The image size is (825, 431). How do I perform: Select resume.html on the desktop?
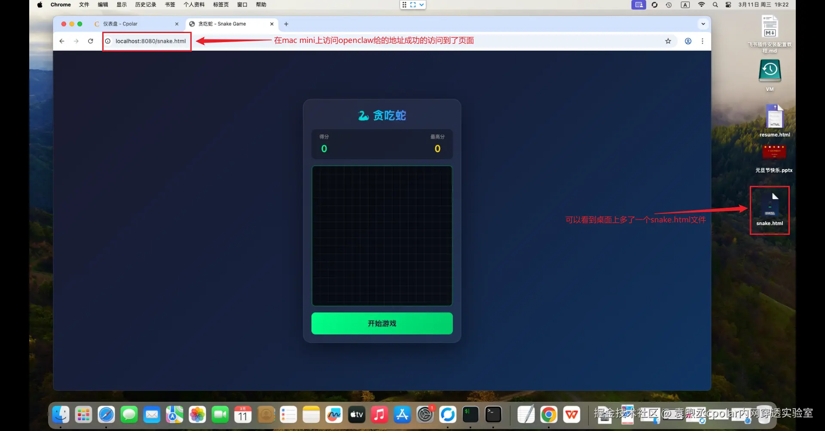775,121
